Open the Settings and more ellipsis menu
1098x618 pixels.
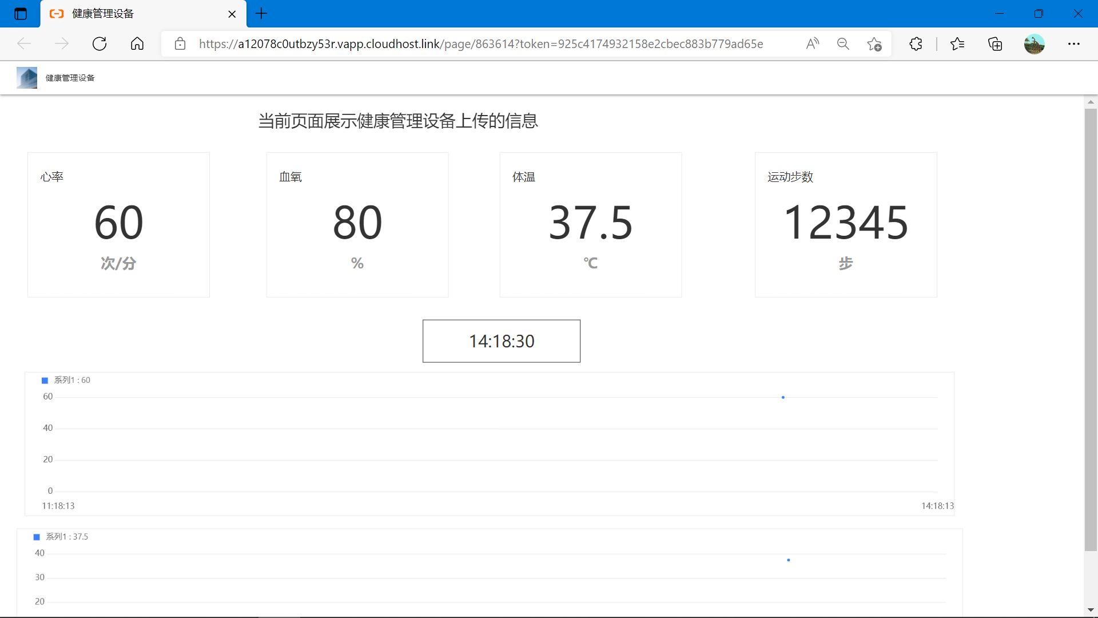(x=1074, y=44)
